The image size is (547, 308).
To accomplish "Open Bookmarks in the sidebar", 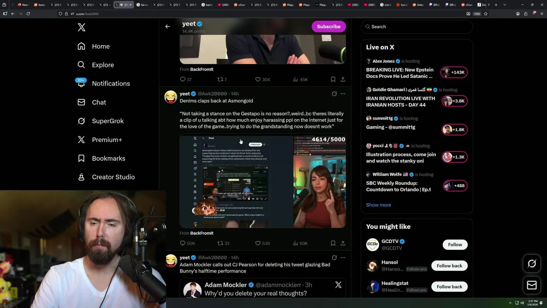I will pyautogui.click(x=101, y=158).
